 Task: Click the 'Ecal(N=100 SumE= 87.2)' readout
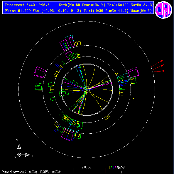click(x=131, y=5)
